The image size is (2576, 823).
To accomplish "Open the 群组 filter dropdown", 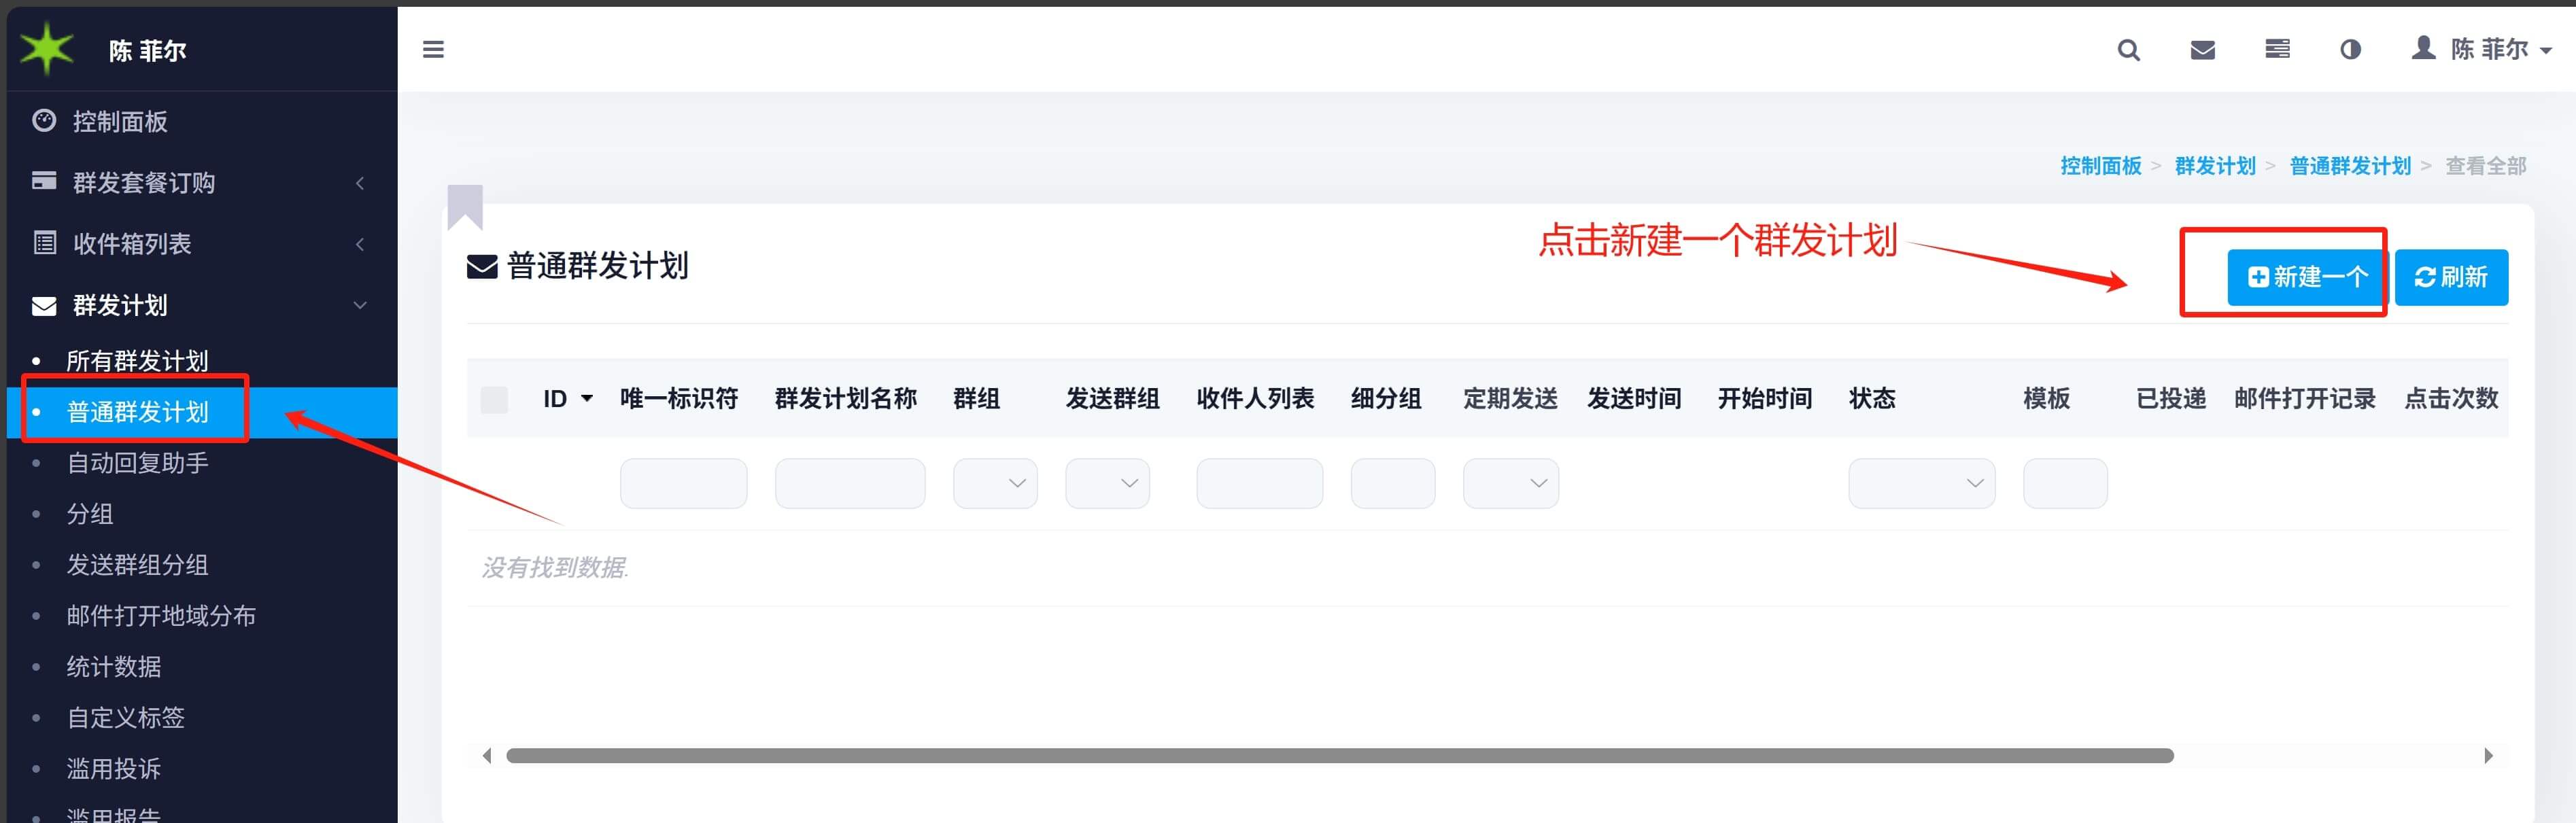I will pyautogui.click(x=995, y=483).
